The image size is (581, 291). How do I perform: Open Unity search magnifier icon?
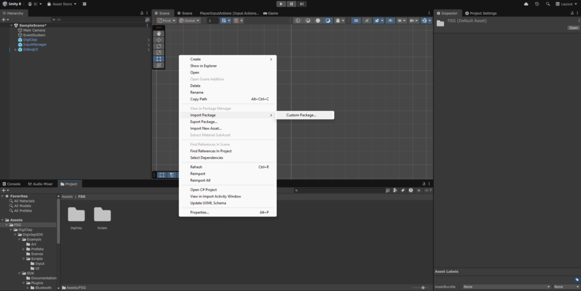click(547, 4)
